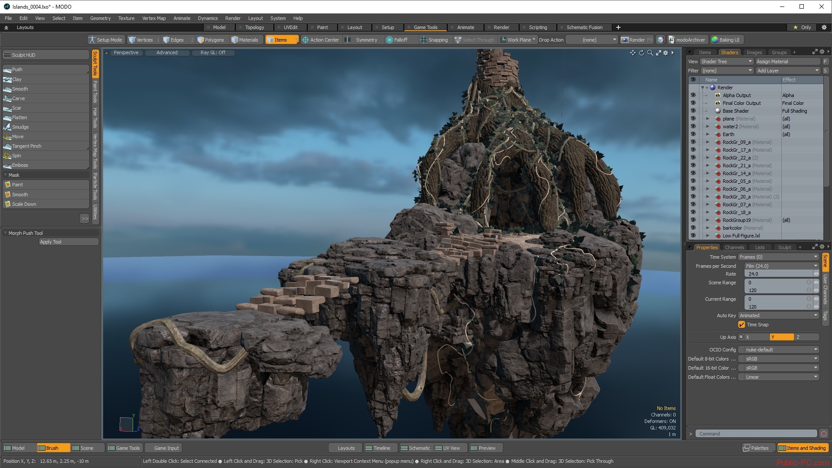Image resolution: width=832 pixels, height=468 pixels.
Task: Choose the Emboss sculpt tool
Action: click(20, 165)
